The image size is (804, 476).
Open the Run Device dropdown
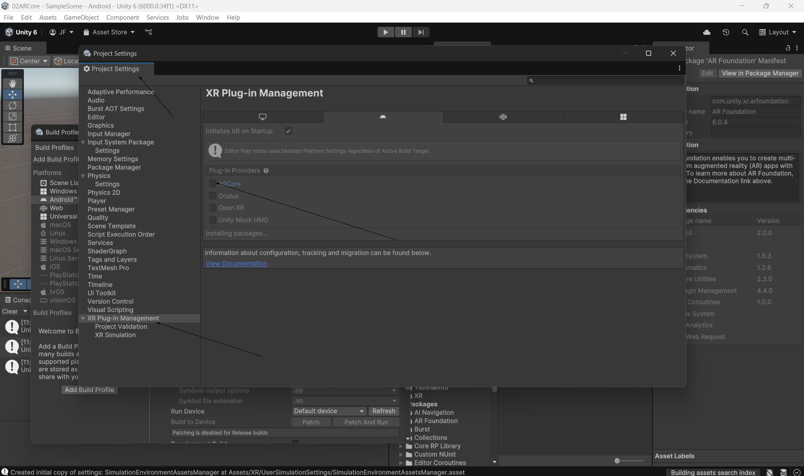click(x=328, y=411)
